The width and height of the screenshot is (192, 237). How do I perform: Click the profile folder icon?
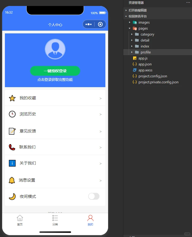pyautogui.click(x=137, y=52)
